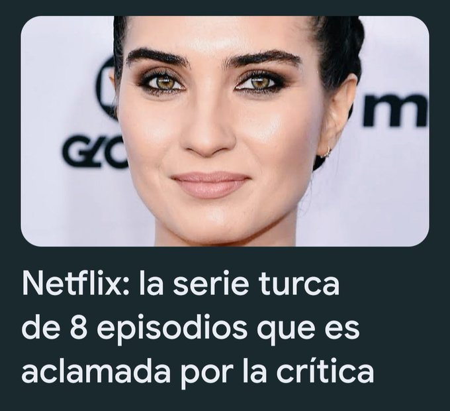Select the headline line "de 8 episodios que es"
The width and height of the screenshot is (450, 411).
click(191, 328)
